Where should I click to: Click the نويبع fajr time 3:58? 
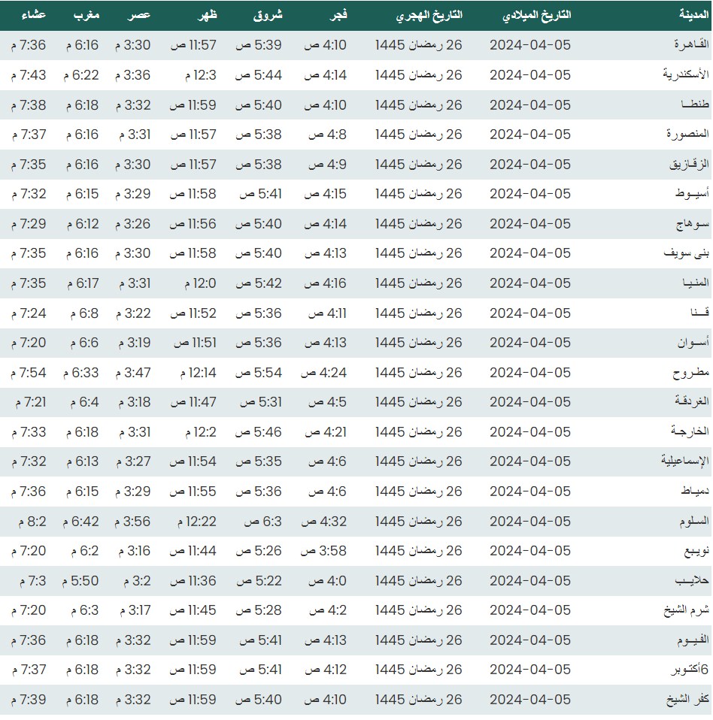[x=324, y=551]
